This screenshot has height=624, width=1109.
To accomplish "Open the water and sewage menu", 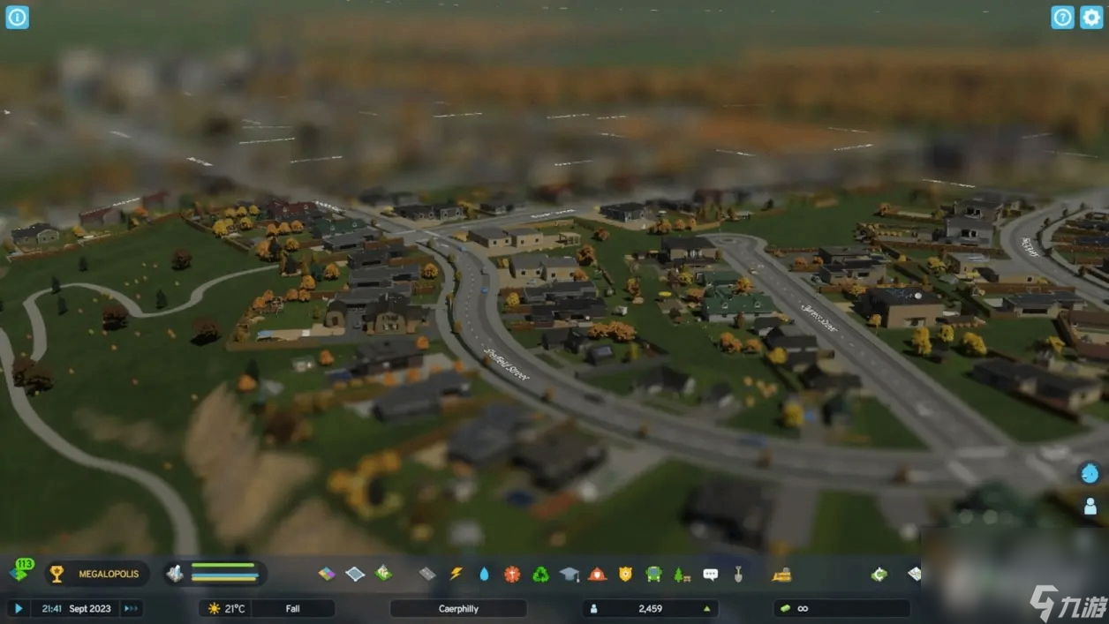I will tap(484, 574).
